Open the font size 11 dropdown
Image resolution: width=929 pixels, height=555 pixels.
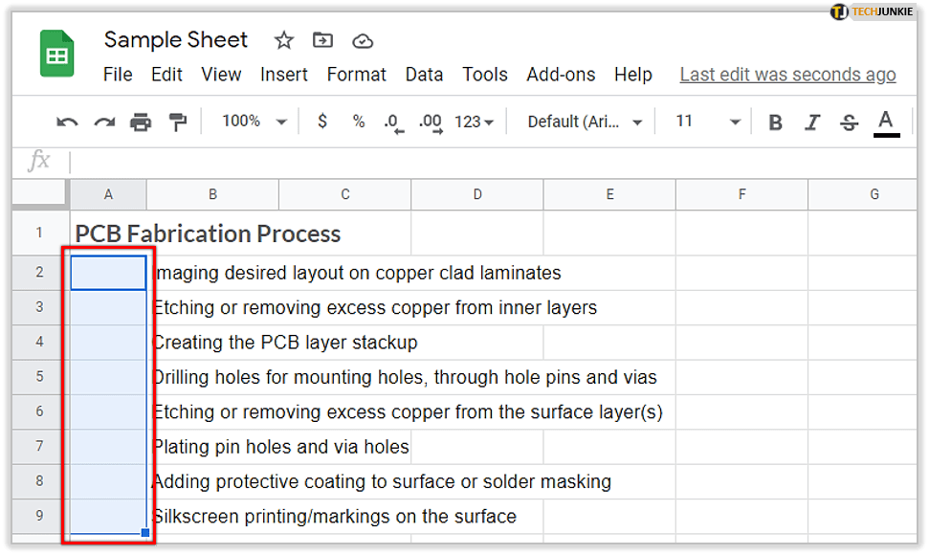point(708,122)
